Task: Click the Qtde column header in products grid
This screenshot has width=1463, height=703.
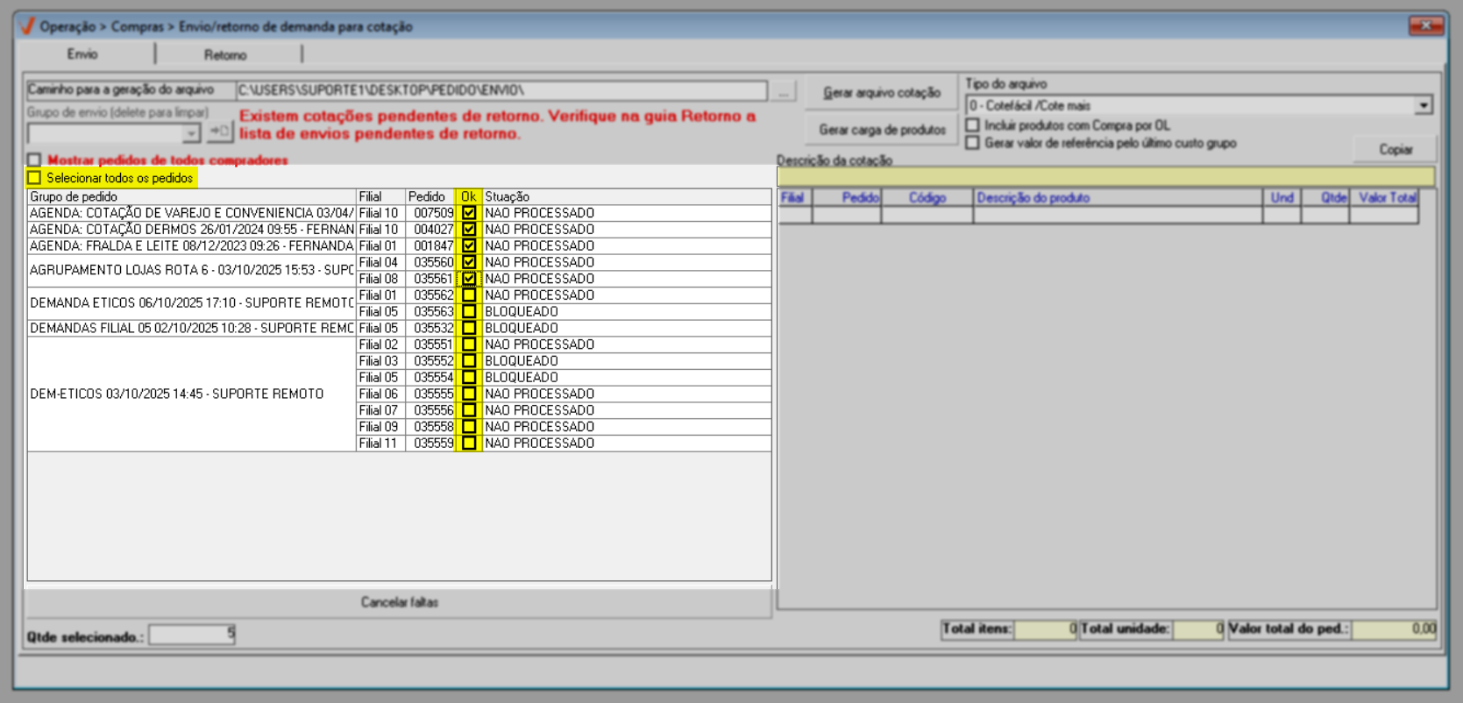Action: pyautogui.click(x=1325, y=198)
